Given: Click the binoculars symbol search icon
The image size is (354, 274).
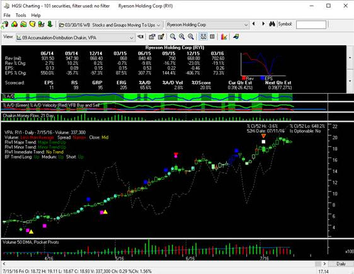Looking at the screenshot, I should coord(272,24).
